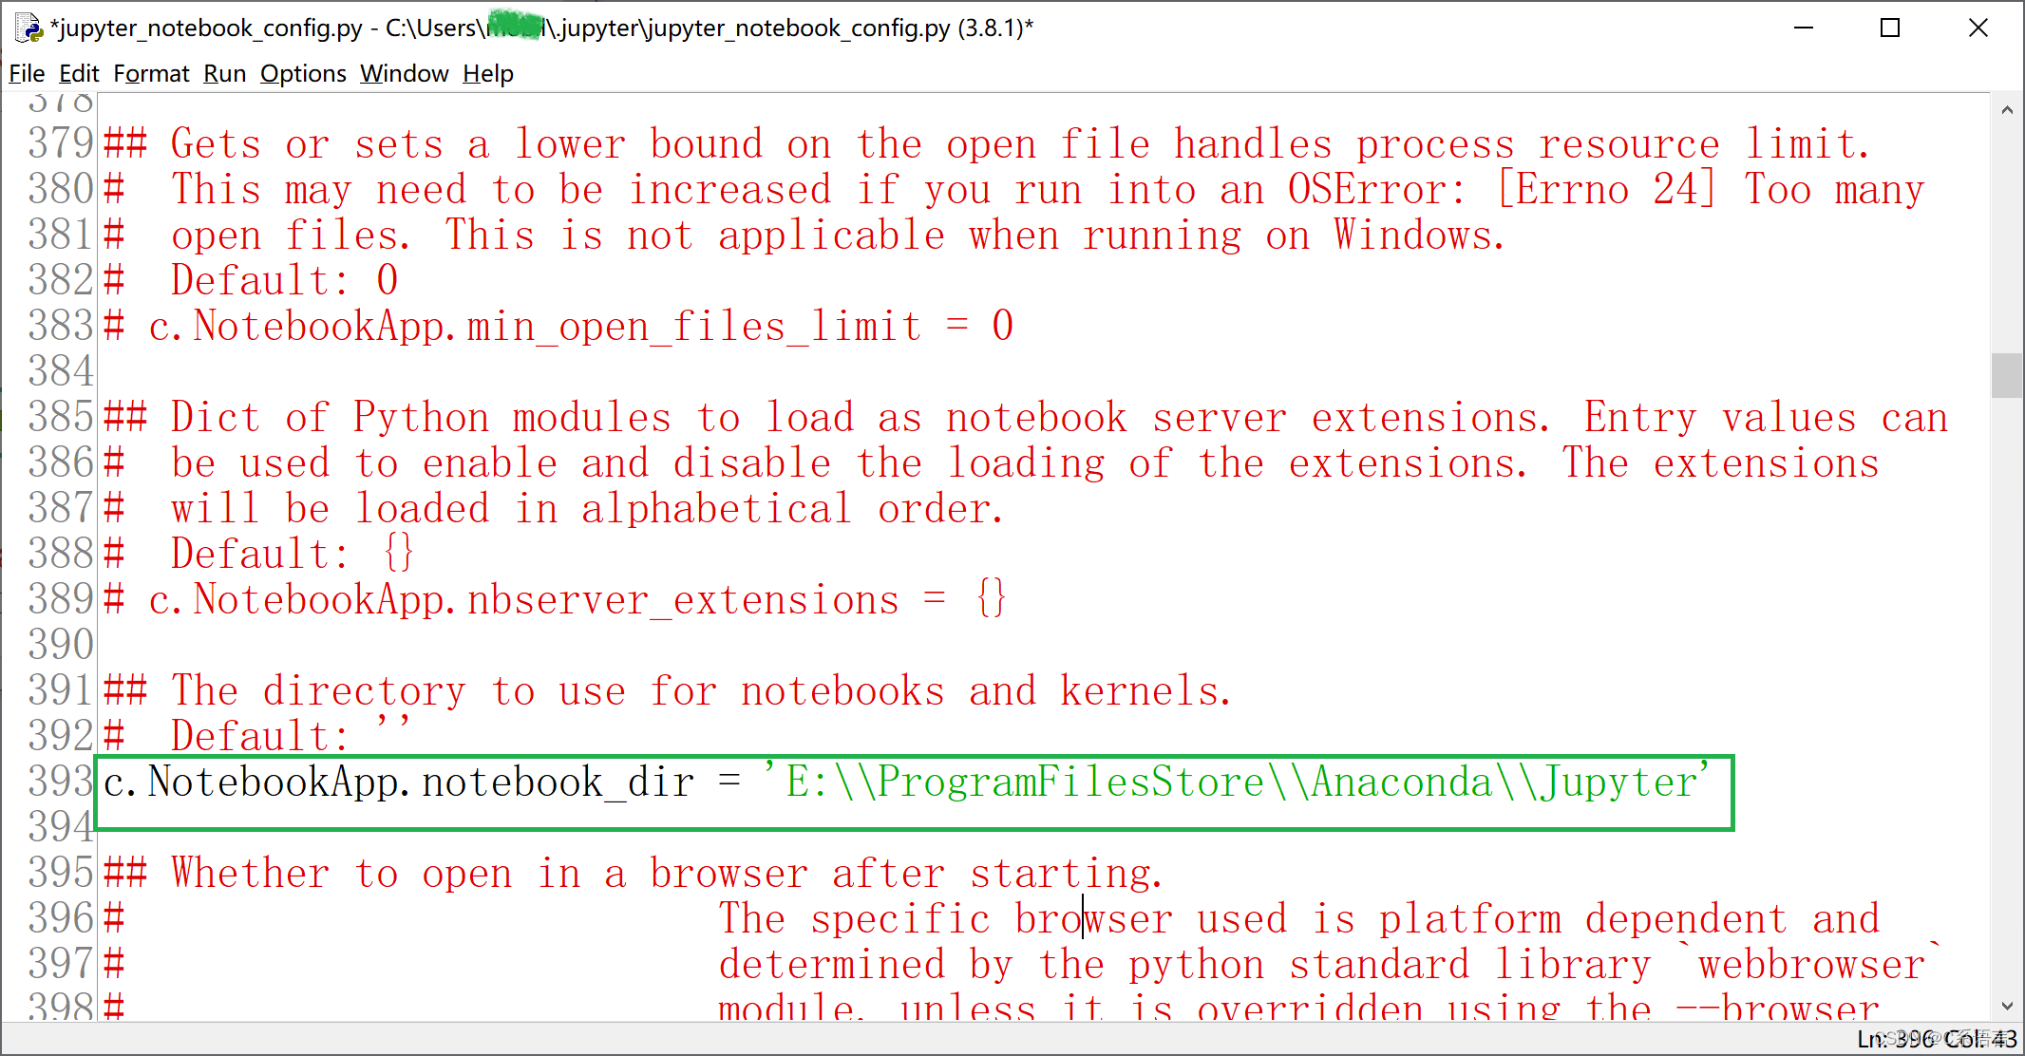Click the file path in title bar
2025x1056 pixels.
(536, 26)
